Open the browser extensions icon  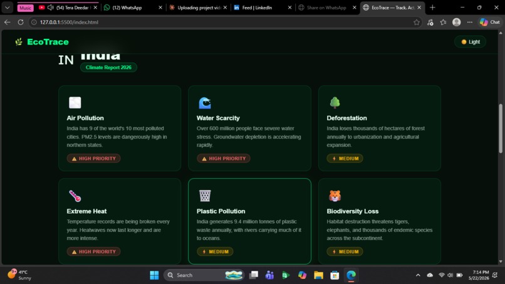click(x=430, y=22)
